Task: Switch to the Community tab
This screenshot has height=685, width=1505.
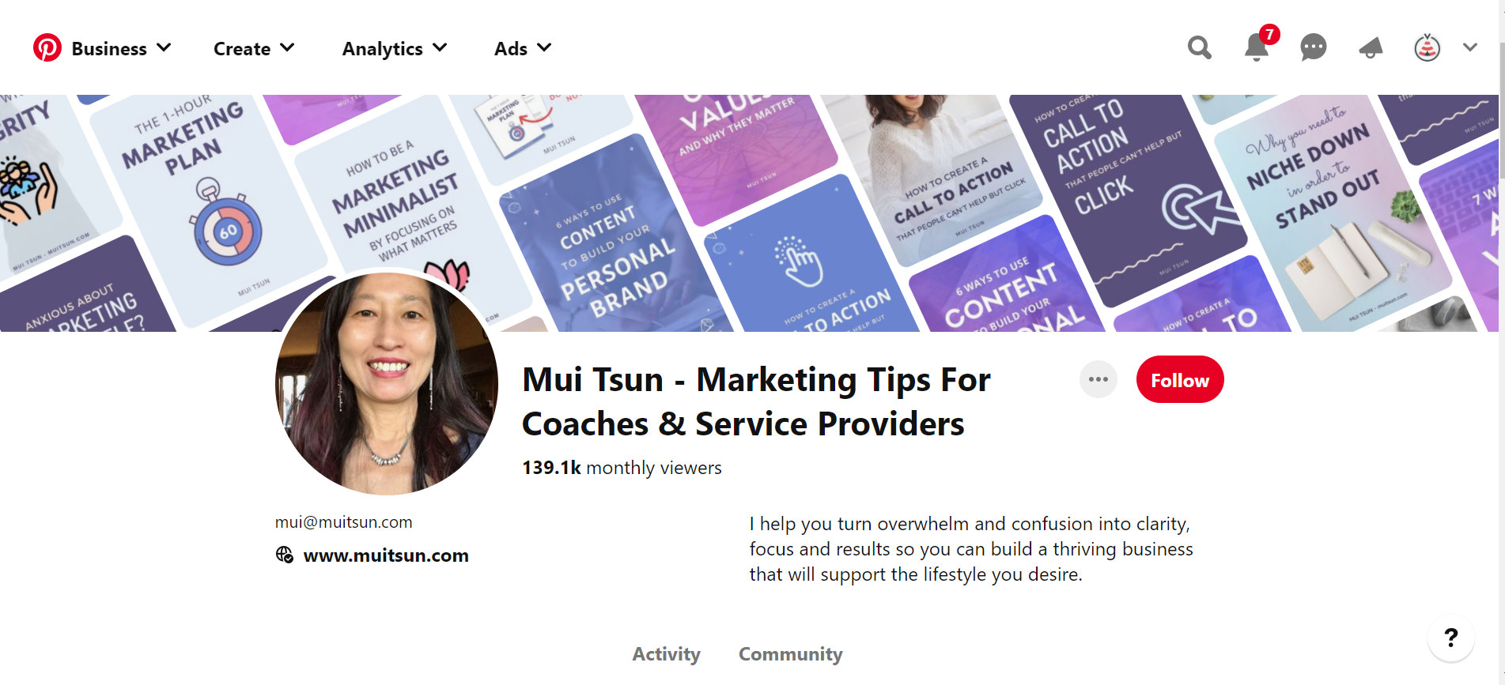Action: 790,654
